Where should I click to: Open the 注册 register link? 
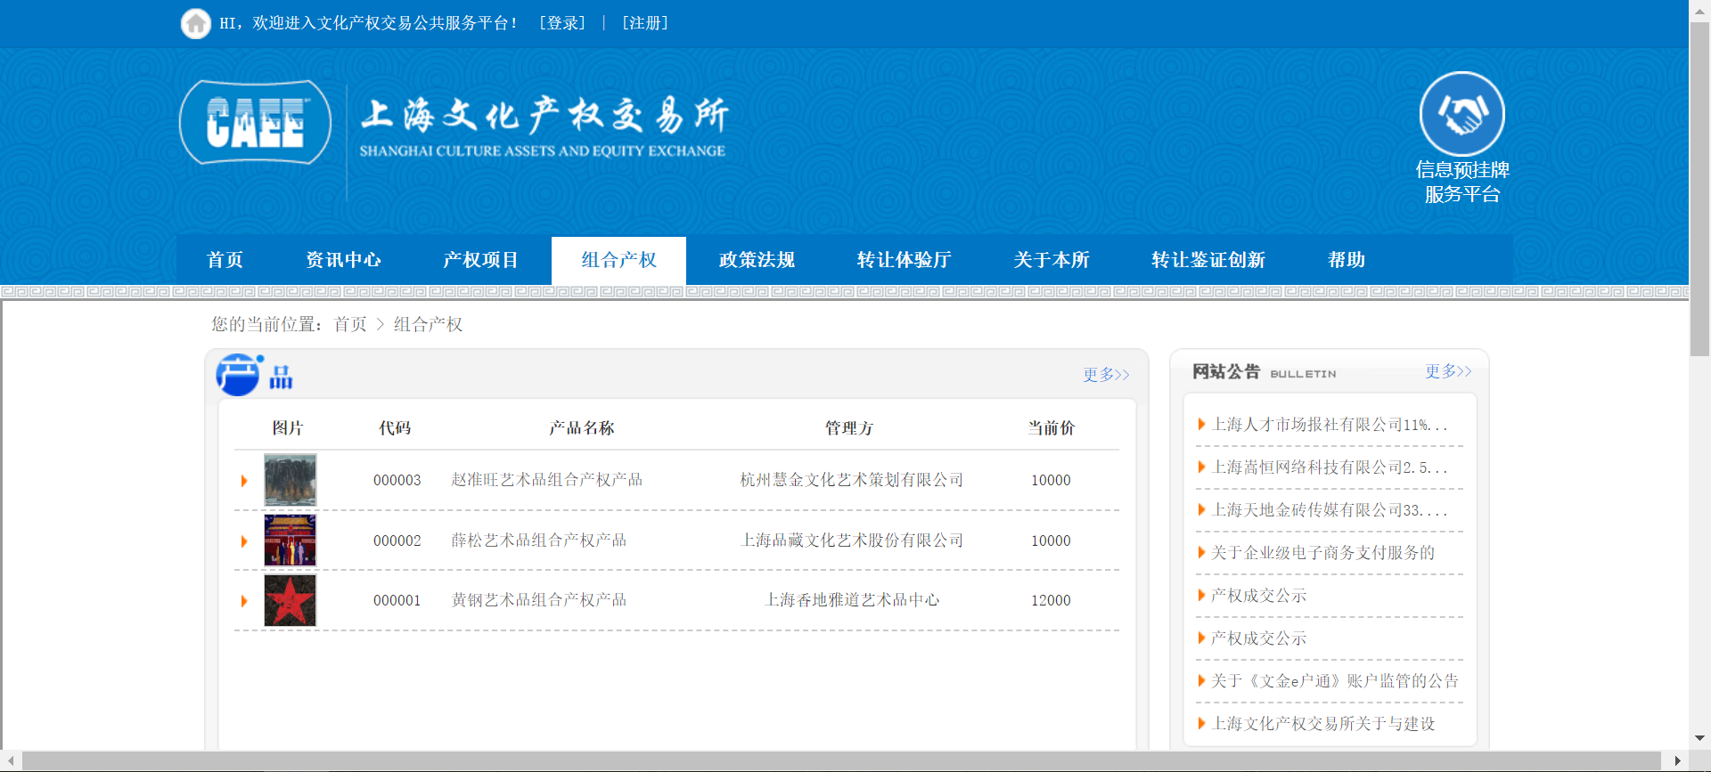coord(644,23)
